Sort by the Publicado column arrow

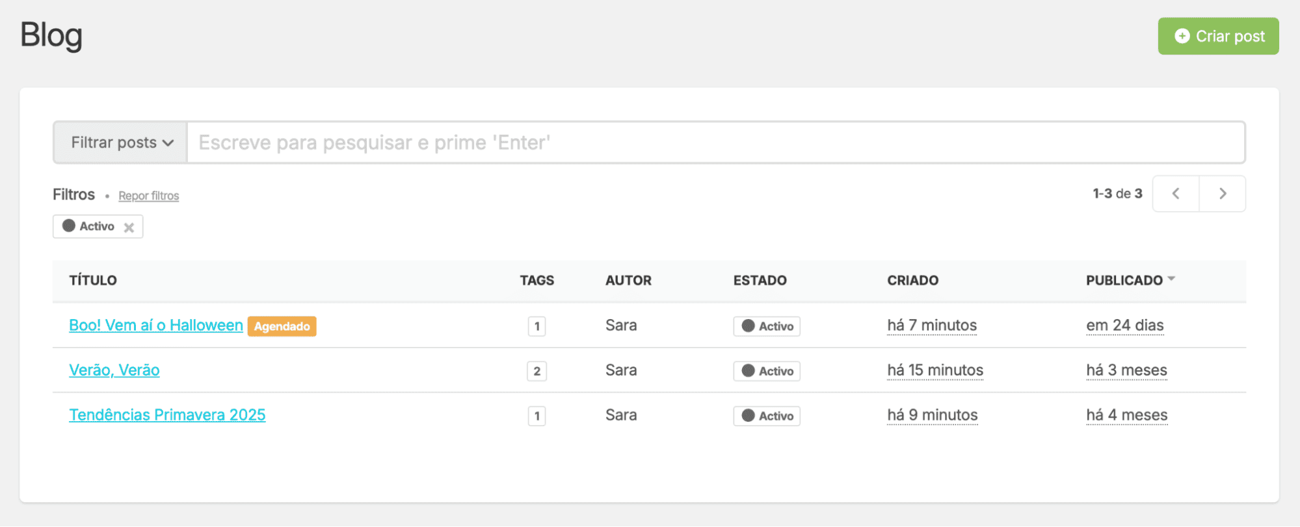(x=1171, y=279)
